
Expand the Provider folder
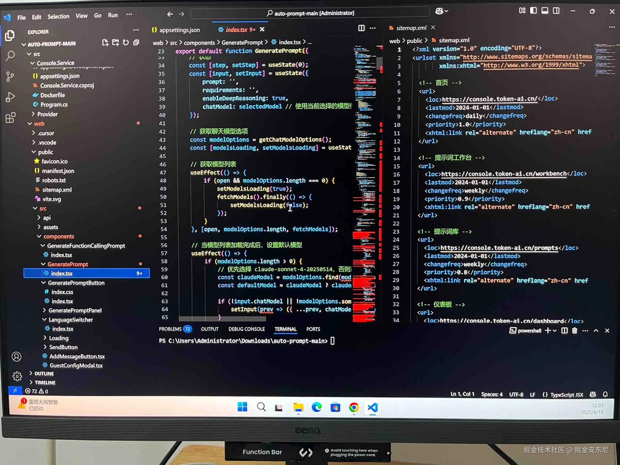(47, 114)
